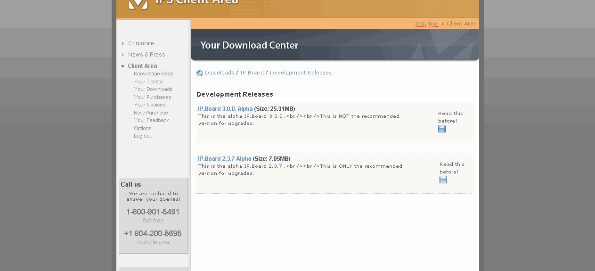Click the outside USA number +1 804-200-5695
Image resolution: width=595 pixels, height=271 pixels.
coord(153,234)
